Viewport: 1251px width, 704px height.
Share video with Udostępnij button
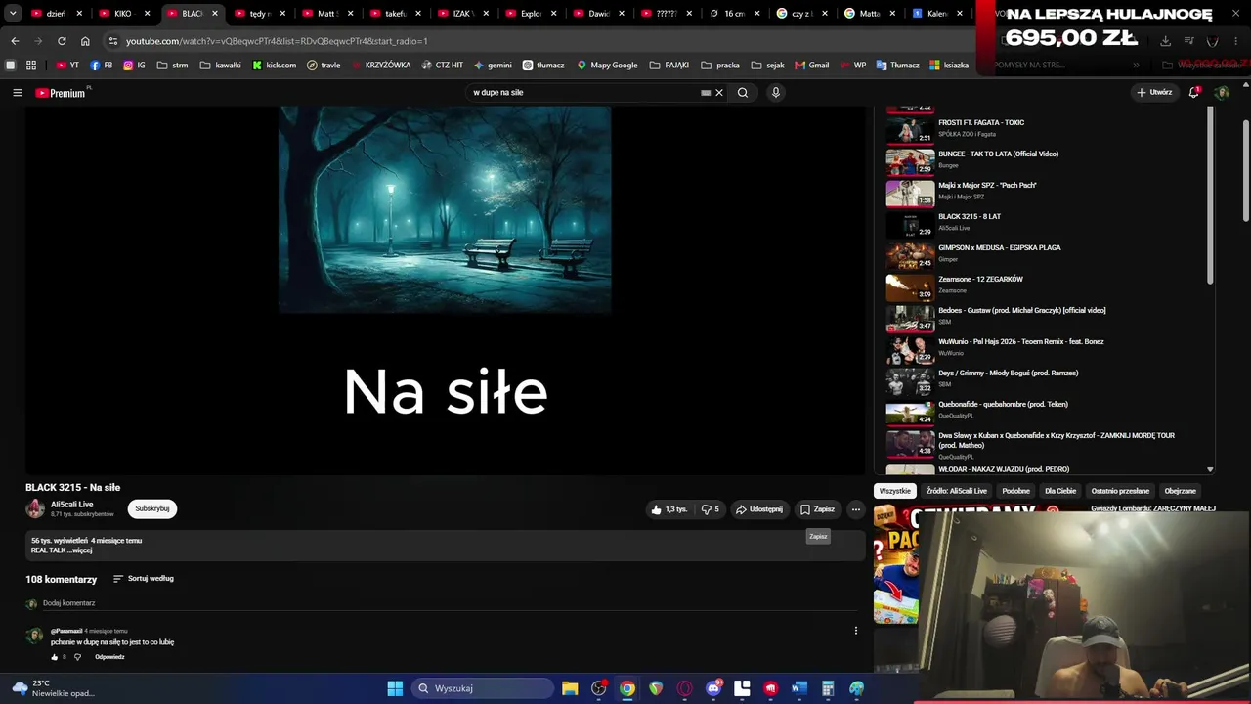(759, 509)
